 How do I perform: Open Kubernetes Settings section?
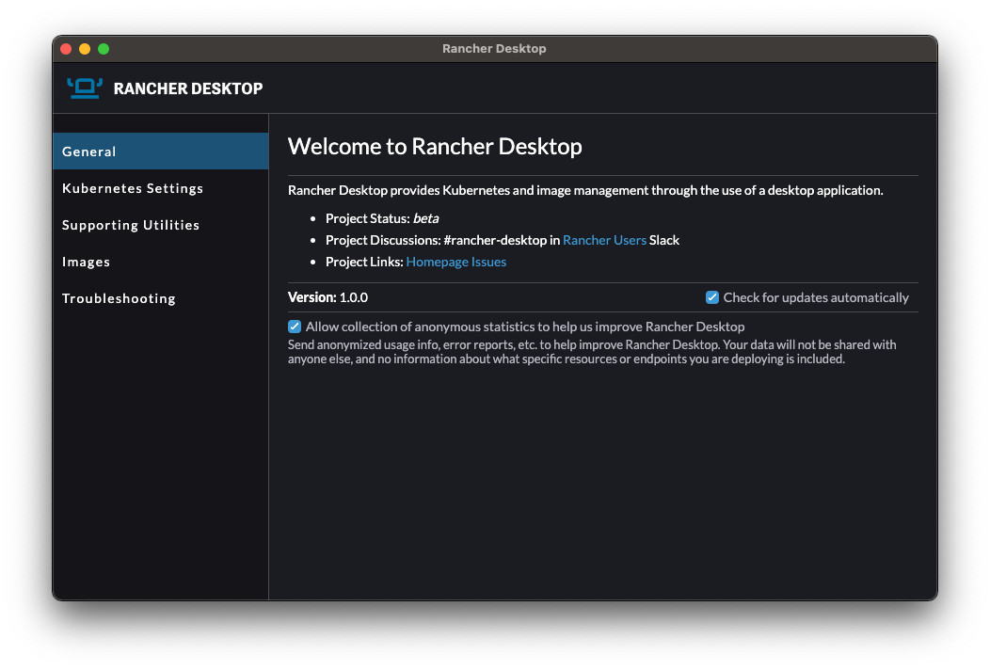pyautogui.click(x=133, y=188)
